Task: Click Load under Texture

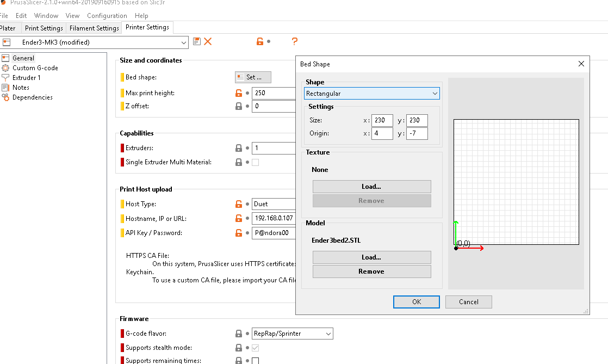Action: (x=372, y=187)
